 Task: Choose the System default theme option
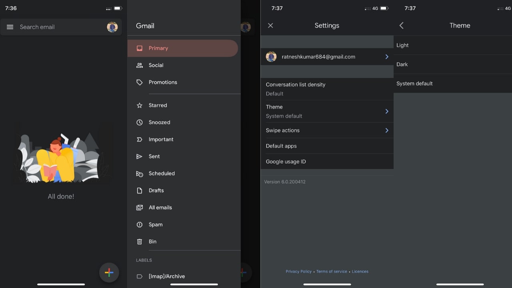tap(453, 84)
